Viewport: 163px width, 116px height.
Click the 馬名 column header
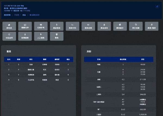tap(31, 59)
